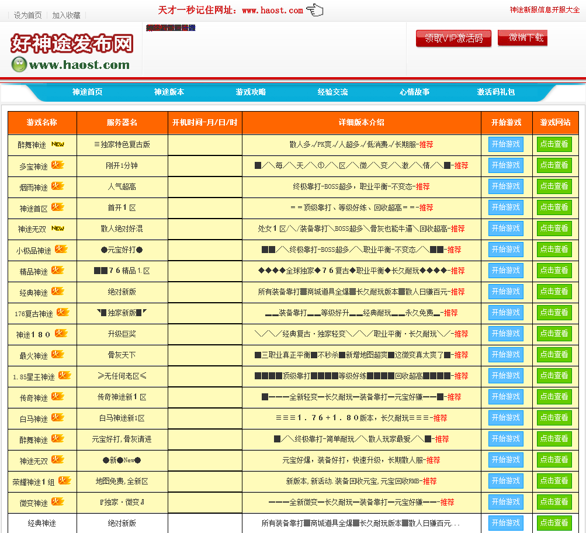Click 点击查看 in the 微变神途 row

point(554,501)
